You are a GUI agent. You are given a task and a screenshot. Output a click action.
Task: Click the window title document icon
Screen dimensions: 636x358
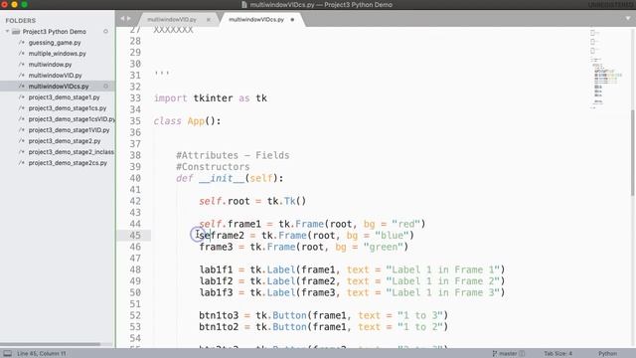(x=244, y=5)
